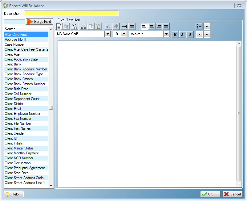Click the Indent arrow icon
247x201 pixels.
tap(124, 27)
